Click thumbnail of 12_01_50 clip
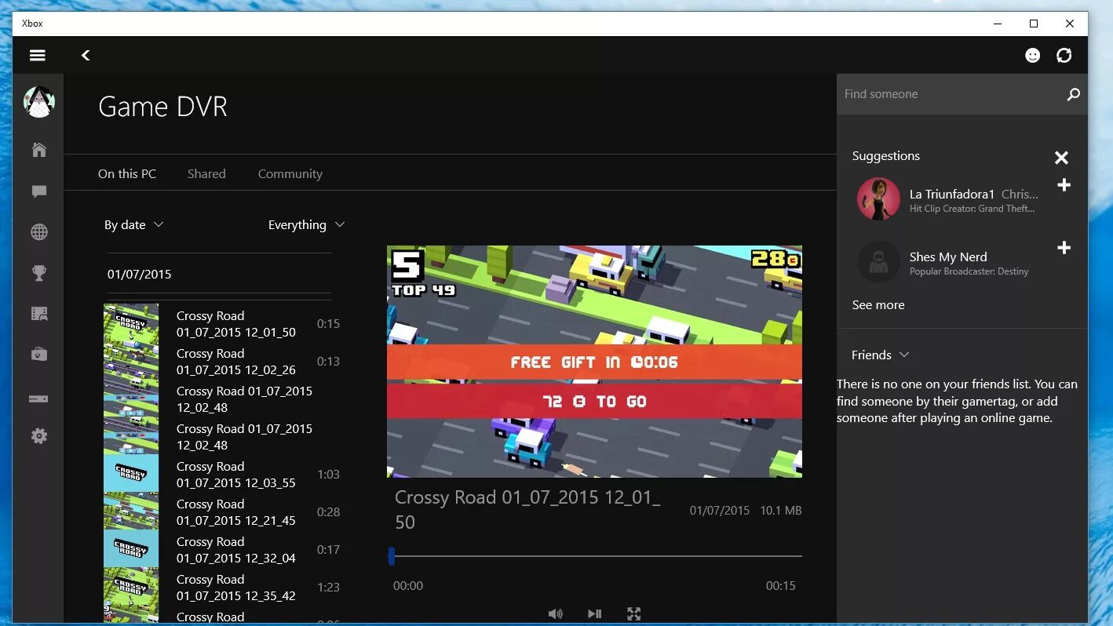Image resolution: width=1113 pixels, height=626 pixels. 131,322
